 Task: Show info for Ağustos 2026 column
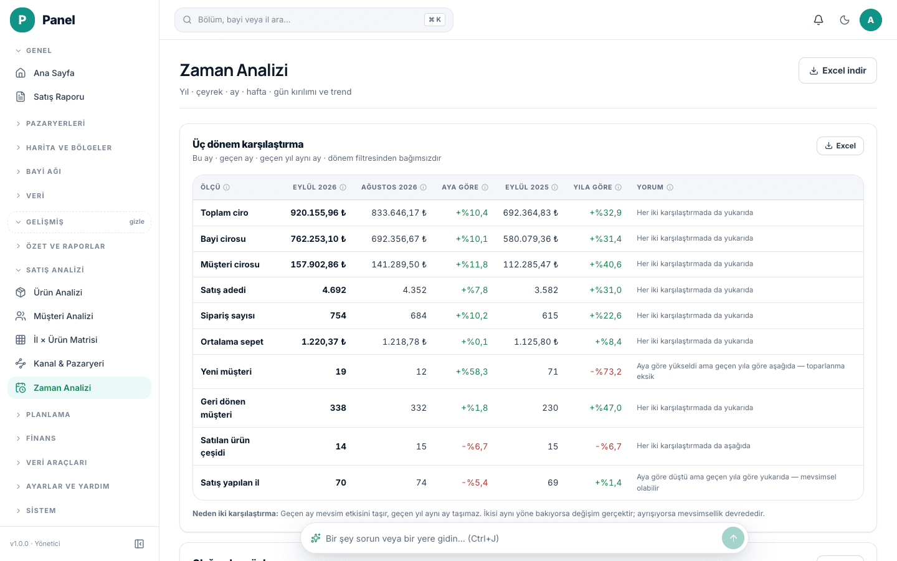point(424,188)
